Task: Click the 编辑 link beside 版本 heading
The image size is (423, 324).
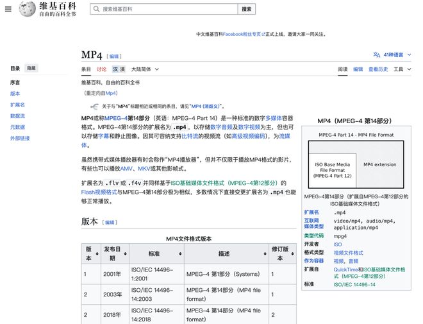Action: 110,223
